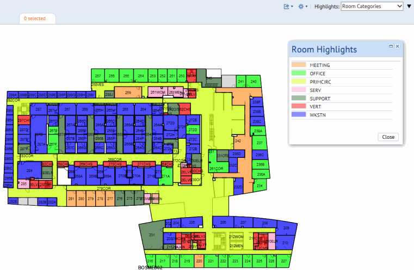Screen dimensions: 414x270
Task: Click the WKSTN blue color swatch
Action: [x=298, y=115]
